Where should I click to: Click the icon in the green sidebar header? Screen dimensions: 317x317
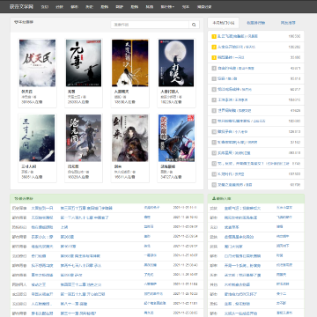pos(213,199)
